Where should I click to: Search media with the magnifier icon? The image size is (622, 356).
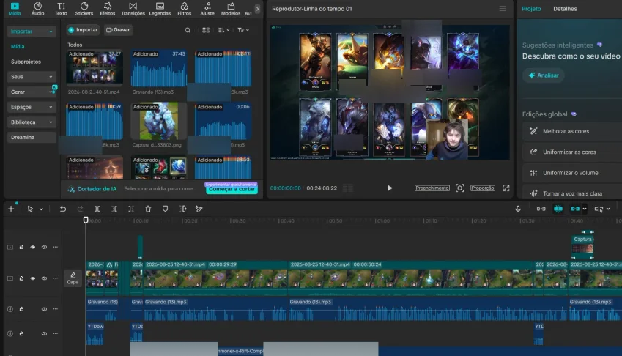click(188, 30)
